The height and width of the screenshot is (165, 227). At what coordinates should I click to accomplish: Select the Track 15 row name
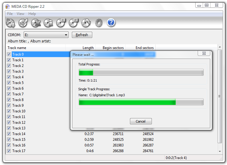click(x=19, y=139)
